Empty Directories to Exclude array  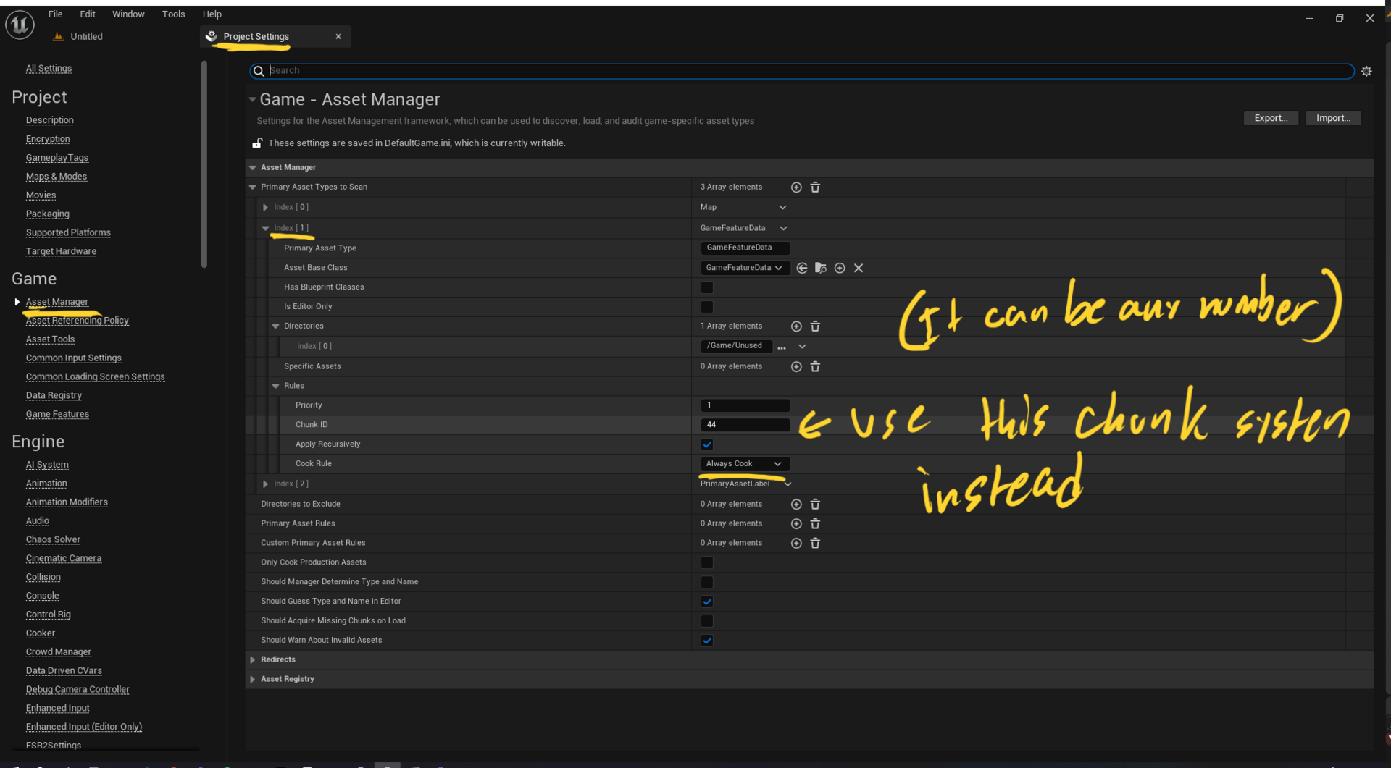[x=815, y=505]
